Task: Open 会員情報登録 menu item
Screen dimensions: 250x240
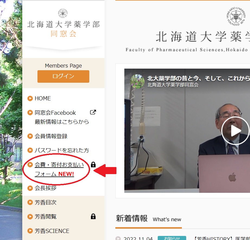Action: (51, 136)
